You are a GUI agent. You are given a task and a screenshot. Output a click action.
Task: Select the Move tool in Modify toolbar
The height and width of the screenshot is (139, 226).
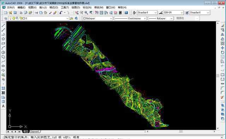click(x=222, y=48)
